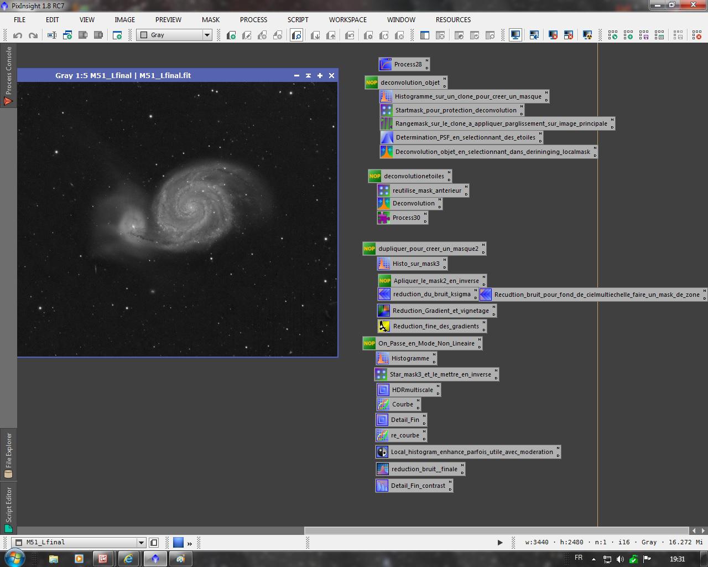Click Internet Explorer in the Windows taskbar
Image resolution: width=708 pixels, height=567 pixels.
click(128, 559)
